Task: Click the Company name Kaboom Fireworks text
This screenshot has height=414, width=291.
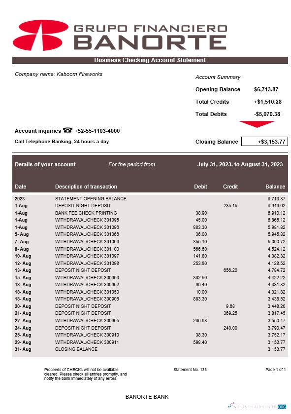Action: 59,74
